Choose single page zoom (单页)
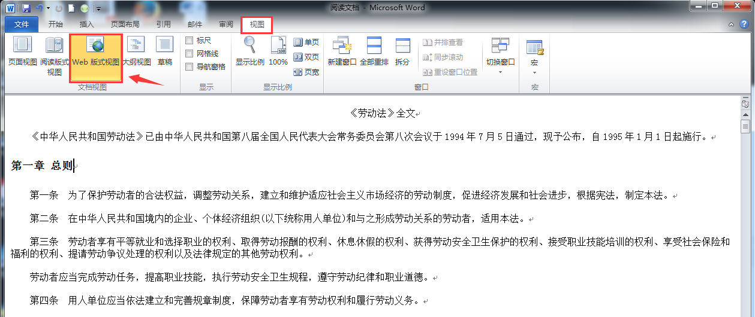Viewport: 755px width, 317px height. point(306,42)
